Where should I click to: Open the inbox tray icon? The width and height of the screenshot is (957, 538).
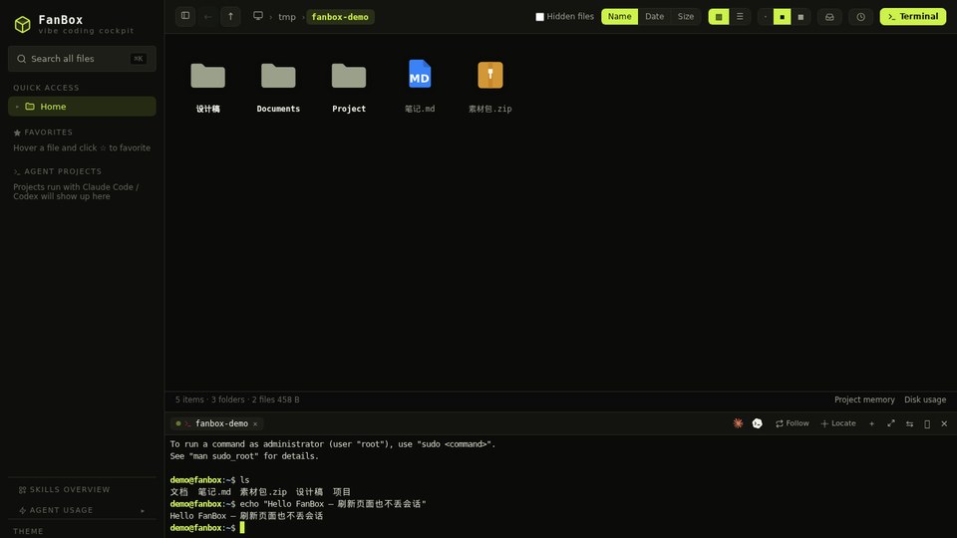tap(829, 17)
